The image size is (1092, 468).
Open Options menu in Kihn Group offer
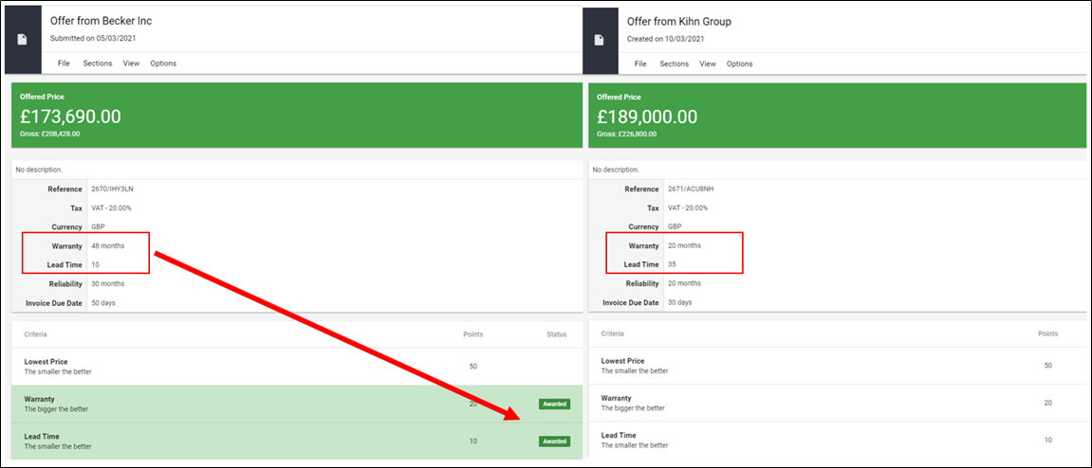[740, 64]
